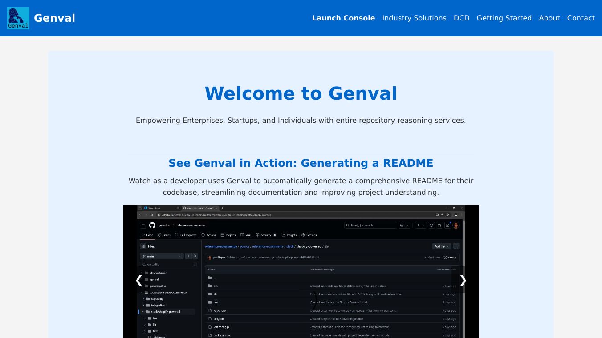Viewport: 602px width, 338px height.
Task: Show the previous carousel slide
Action: [x=139, y=280]
